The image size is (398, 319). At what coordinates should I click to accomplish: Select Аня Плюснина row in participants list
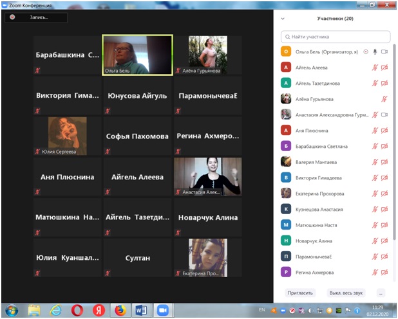pyautogui.click(x=336, y=131)
